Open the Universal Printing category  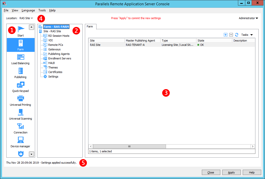[20, 101]
